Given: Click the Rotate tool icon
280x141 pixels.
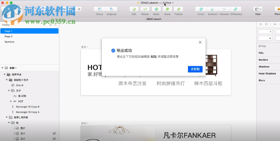Looking at the screenshot, I should coord(145,9).
